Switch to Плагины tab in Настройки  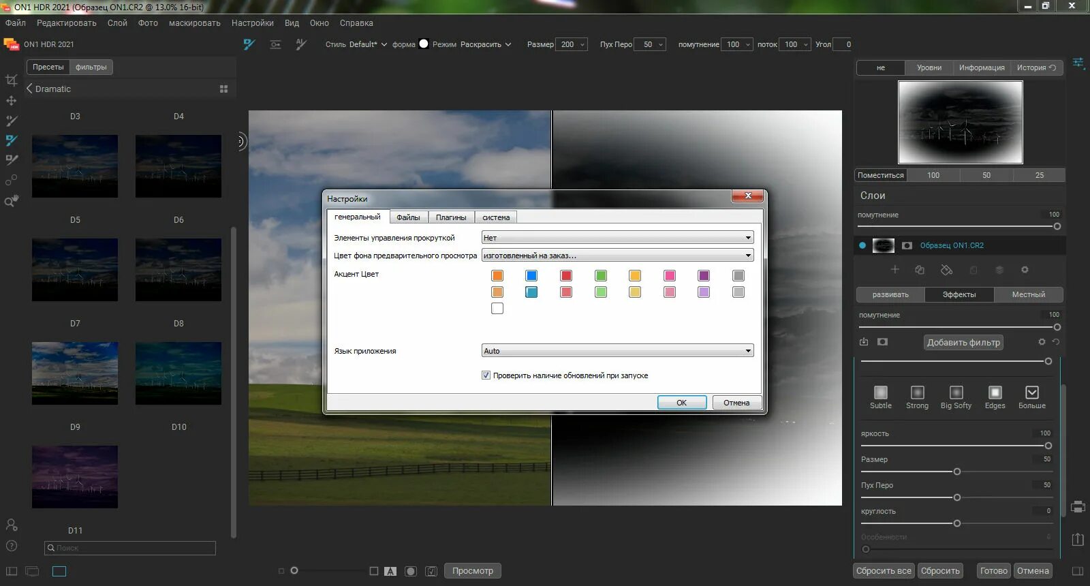[451, 217]
